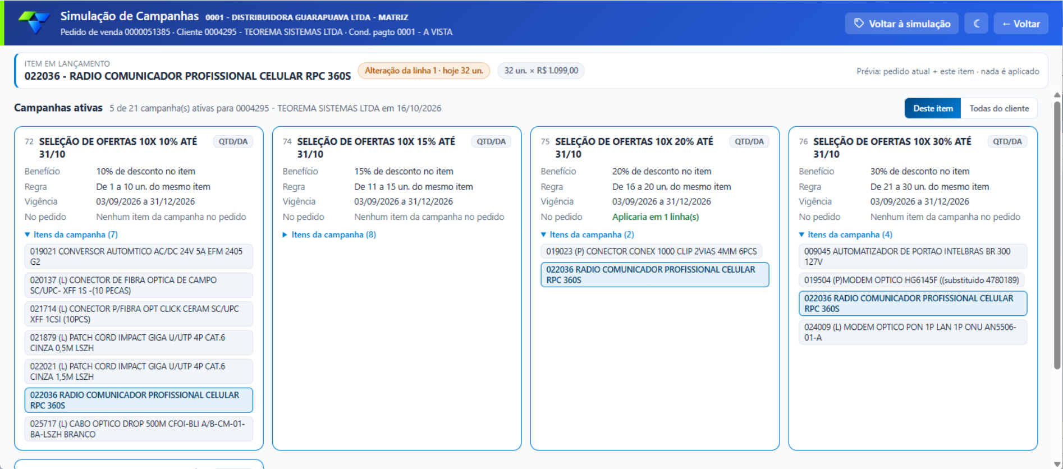
Task: Select item 019504 MODEM OPTICO HG6145F
Action: click(x=911, y=280)
